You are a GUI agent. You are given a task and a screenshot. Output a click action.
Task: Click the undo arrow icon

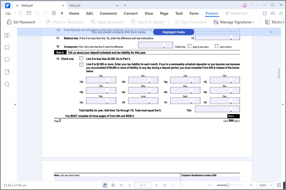pos(37,13)
